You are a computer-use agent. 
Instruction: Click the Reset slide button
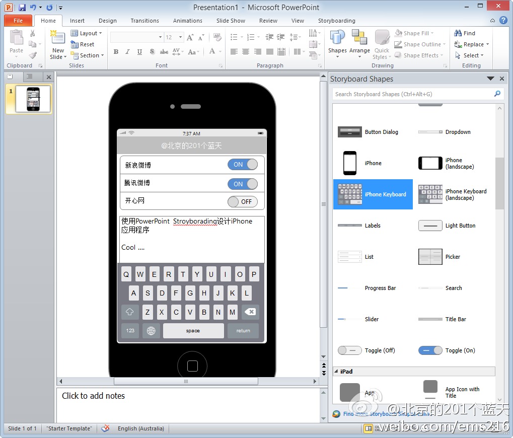tap(83, 44)
